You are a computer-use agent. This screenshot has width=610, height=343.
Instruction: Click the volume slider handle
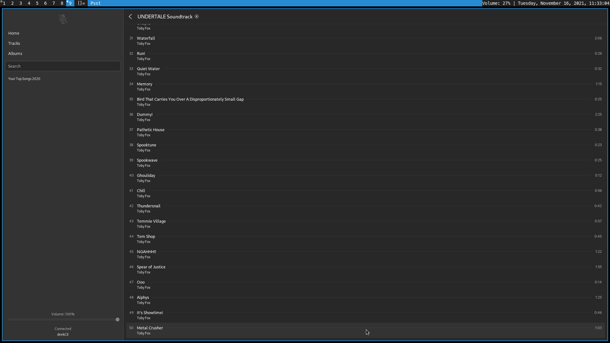[118, 319]
